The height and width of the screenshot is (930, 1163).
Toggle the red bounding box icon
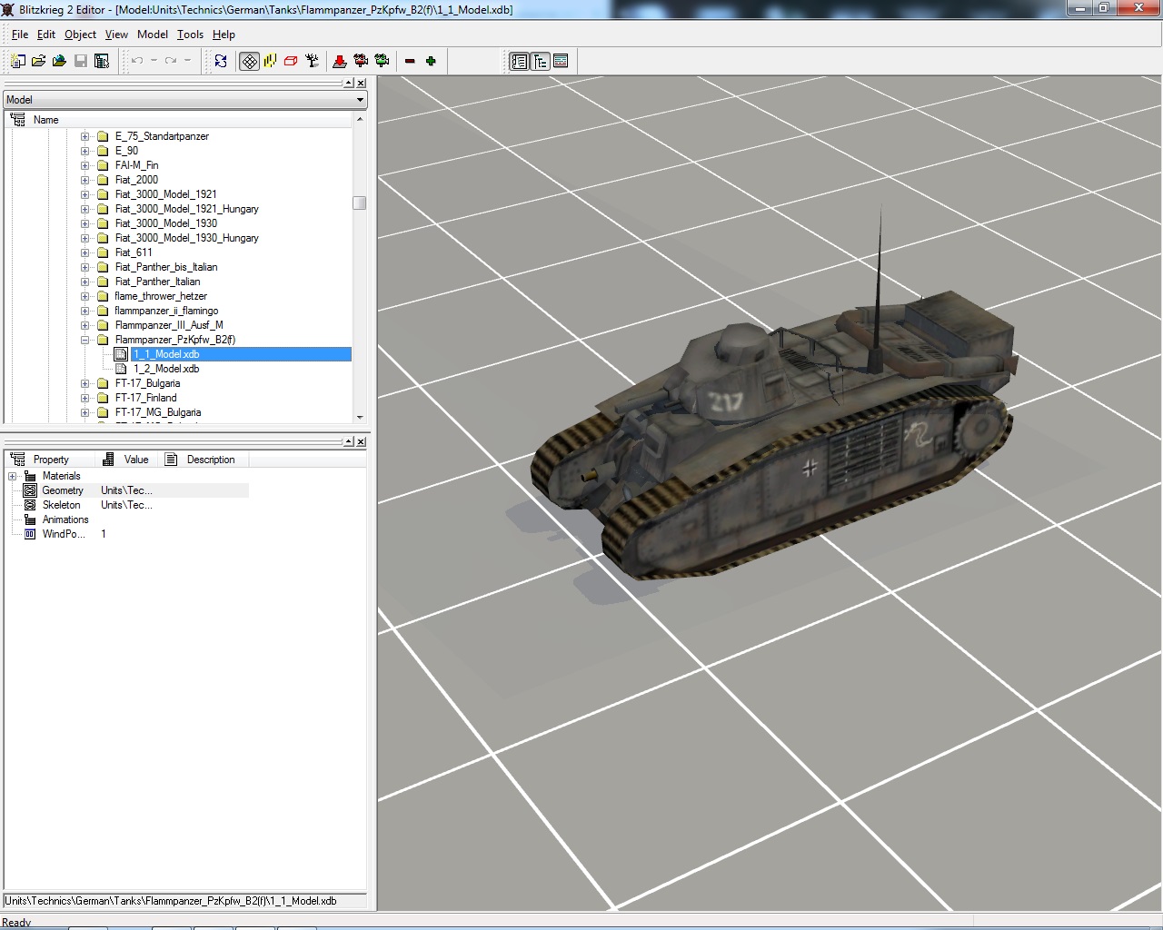click(291, 61)
